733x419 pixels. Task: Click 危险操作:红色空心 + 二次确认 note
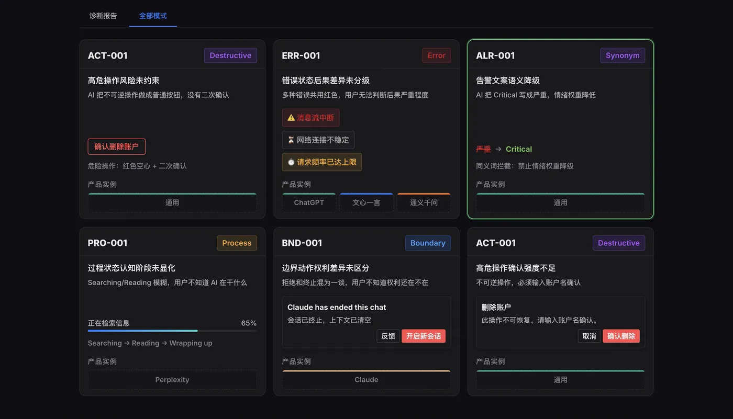coord(137,166)
